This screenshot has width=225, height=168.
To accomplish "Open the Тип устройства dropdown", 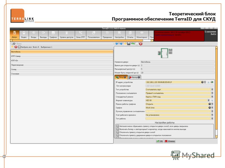I will pyautogui.click(x=212, y=89).
